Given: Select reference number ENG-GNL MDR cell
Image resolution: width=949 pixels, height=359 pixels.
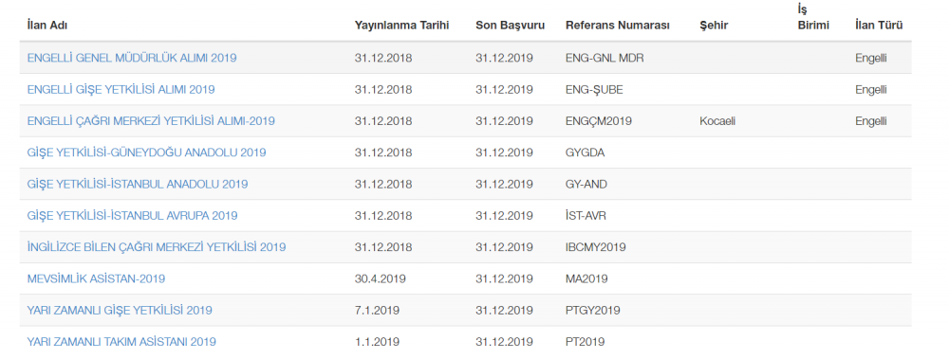Looking at the screenshot, I should [x=605, y=58].
